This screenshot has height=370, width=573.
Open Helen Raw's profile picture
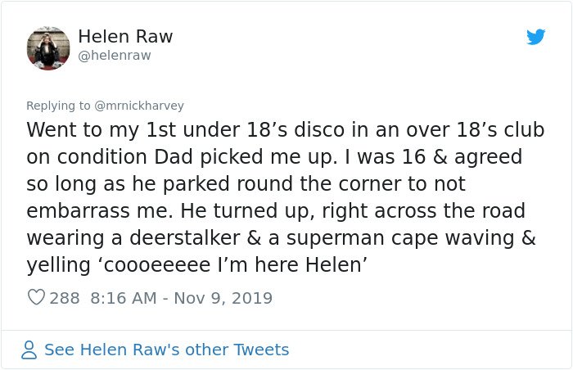pos(48,48)
